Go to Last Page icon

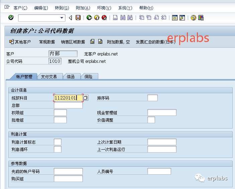[x=164, y=18]
